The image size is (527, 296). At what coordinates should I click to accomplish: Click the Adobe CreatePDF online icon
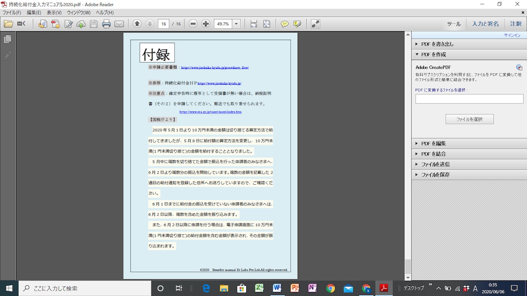[x=519, y=67]
